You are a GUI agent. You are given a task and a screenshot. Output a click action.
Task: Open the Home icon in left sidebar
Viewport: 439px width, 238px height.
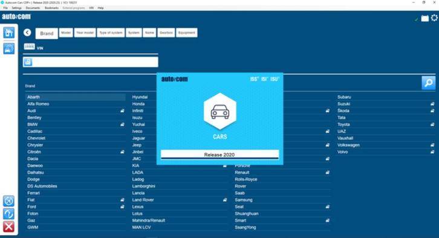(9, 33)
